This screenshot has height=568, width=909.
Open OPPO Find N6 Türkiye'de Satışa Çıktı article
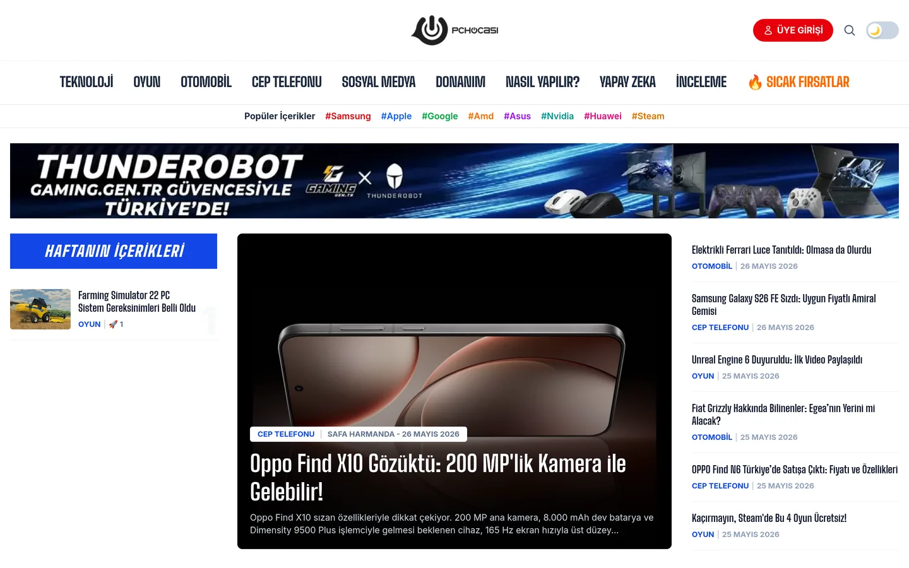point(795,470)
